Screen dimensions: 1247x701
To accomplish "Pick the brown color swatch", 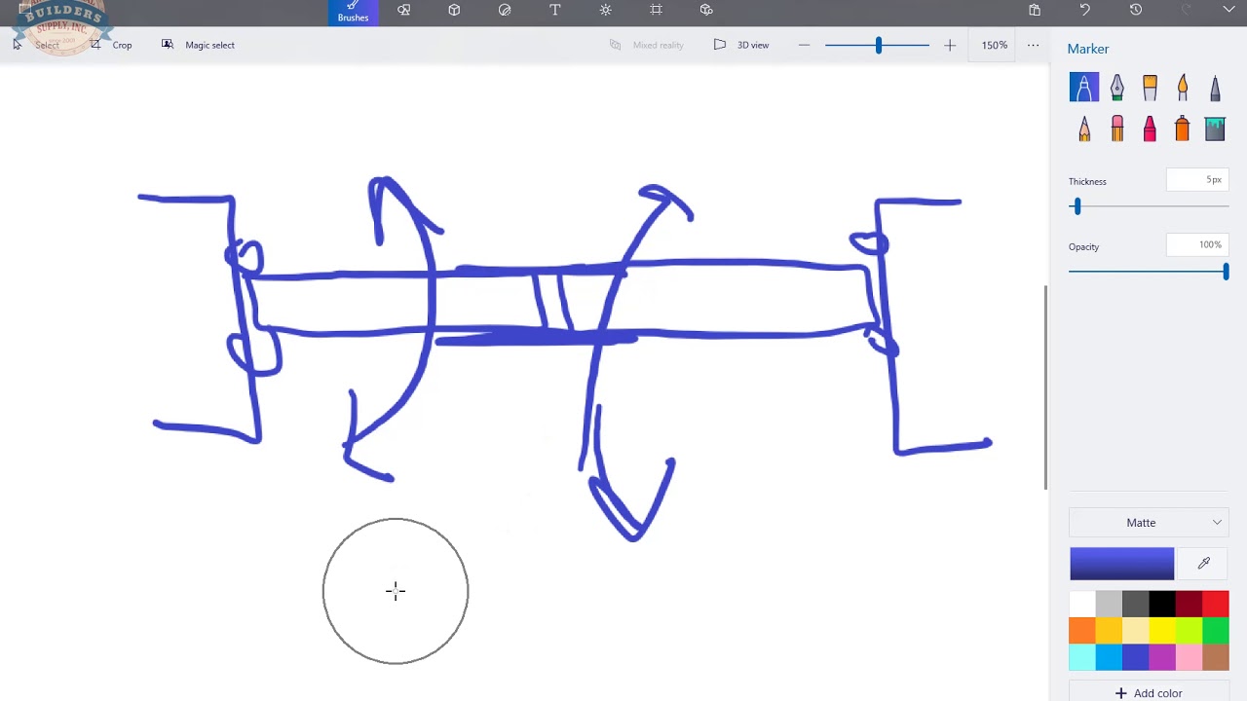I will [1216, 657].
